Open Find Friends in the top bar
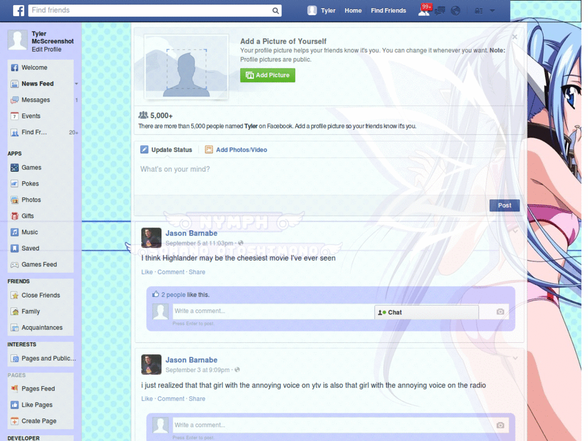588x441 pixels. pos(389,10)
